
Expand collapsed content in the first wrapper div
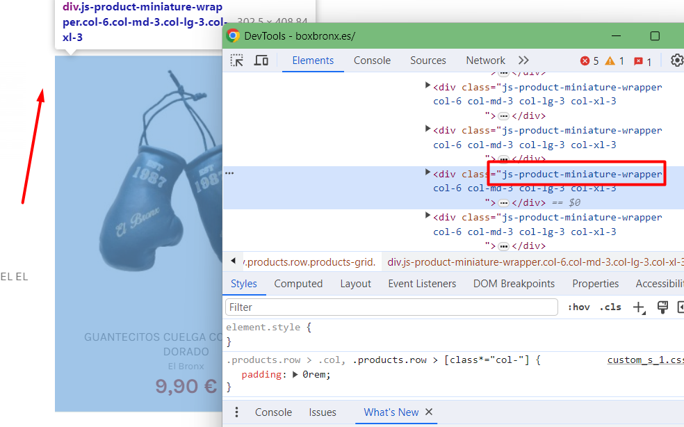tap(503, 116)
